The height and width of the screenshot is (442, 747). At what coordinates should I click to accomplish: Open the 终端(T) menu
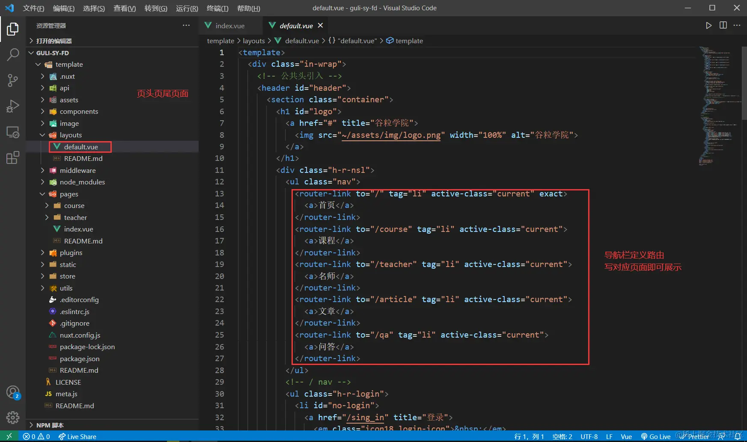coord(217,8)
